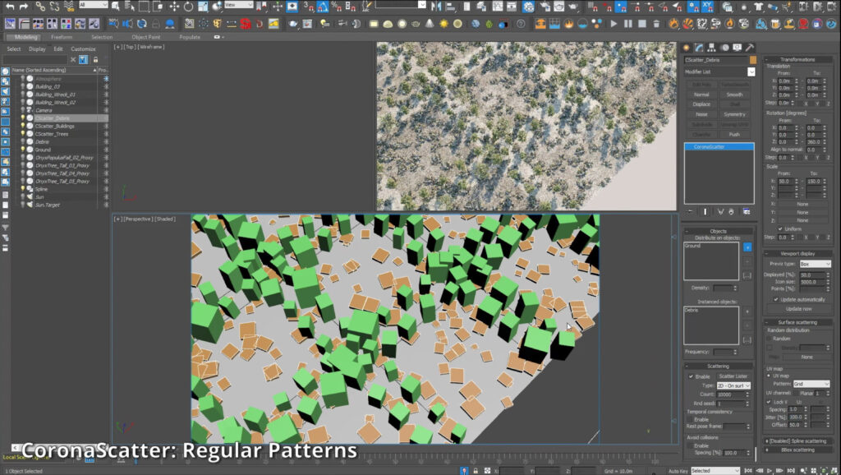The width and height of the screenshot is (841, 475).
Task: Collapse the Transformations rollout
Action: [797, 59]
